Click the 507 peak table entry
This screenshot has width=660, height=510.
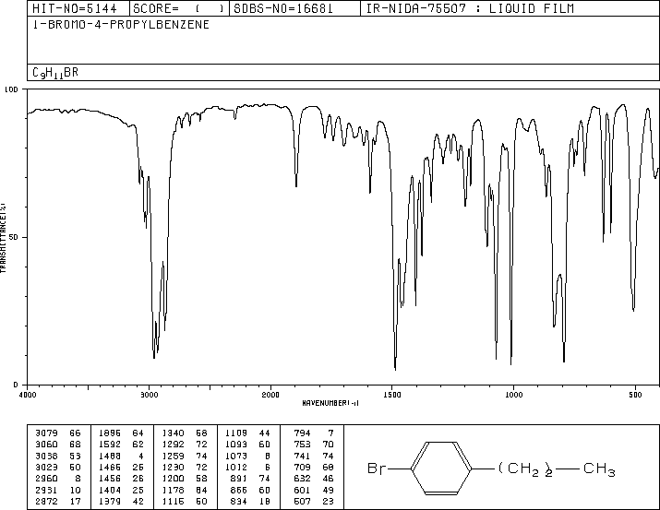pos(302,501)
